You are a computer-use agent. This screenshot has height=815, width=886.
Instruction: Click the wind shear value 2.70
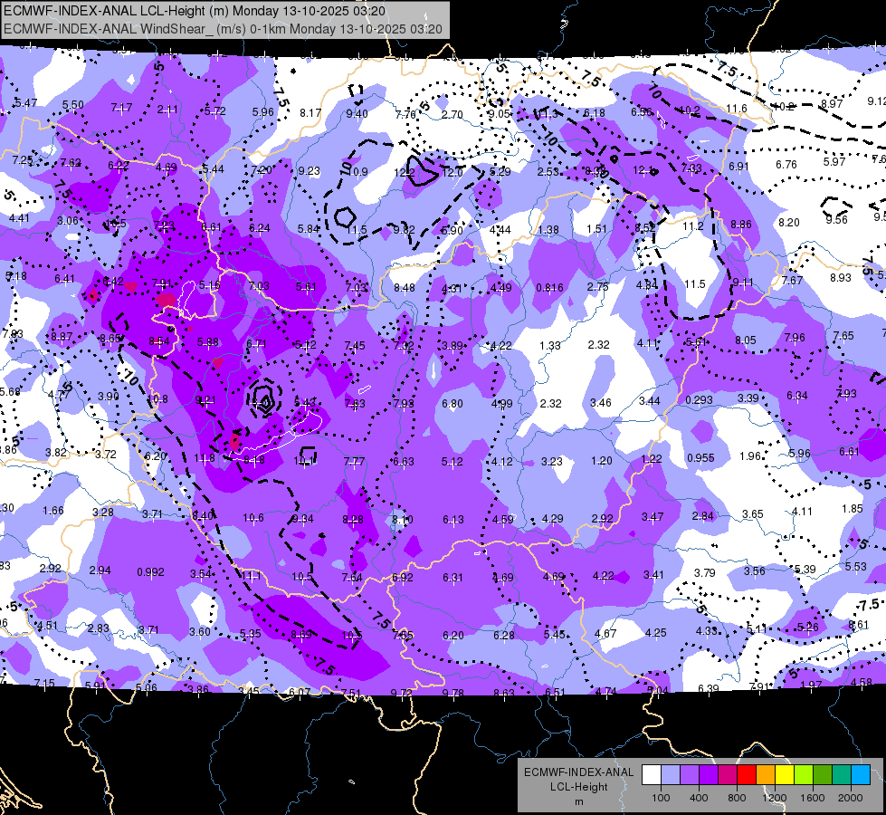[x=452, y=114]
